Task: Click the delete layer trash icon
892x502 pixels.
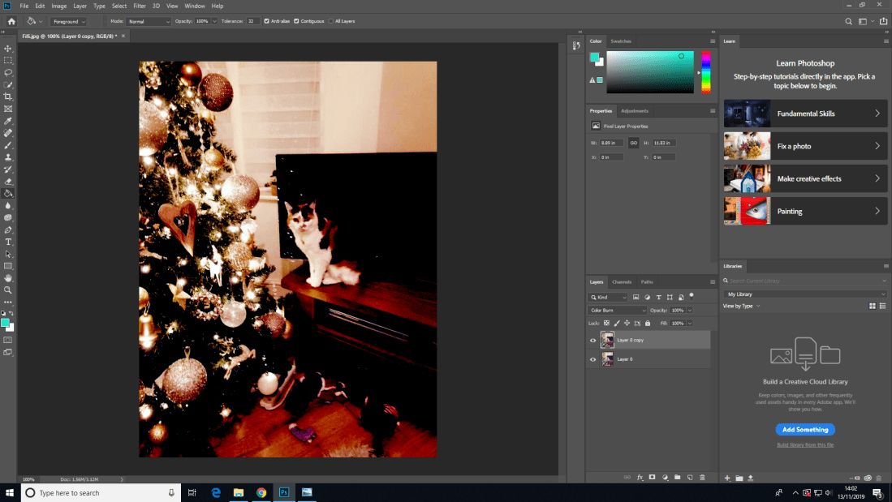Action: pos(702,478)
